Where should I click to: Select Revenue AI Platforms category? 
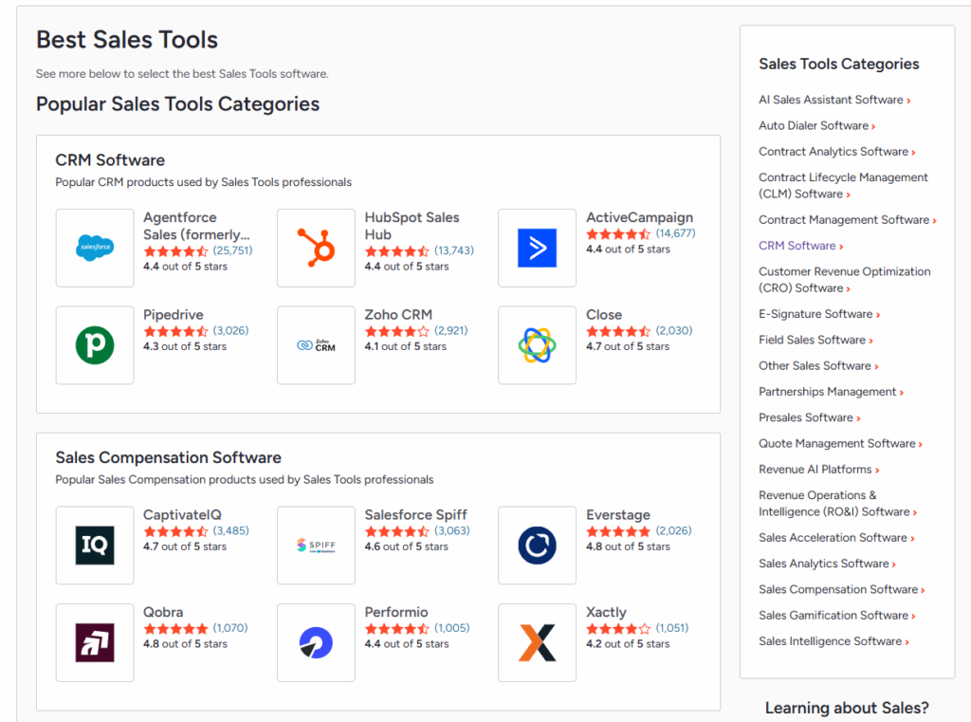818,470
